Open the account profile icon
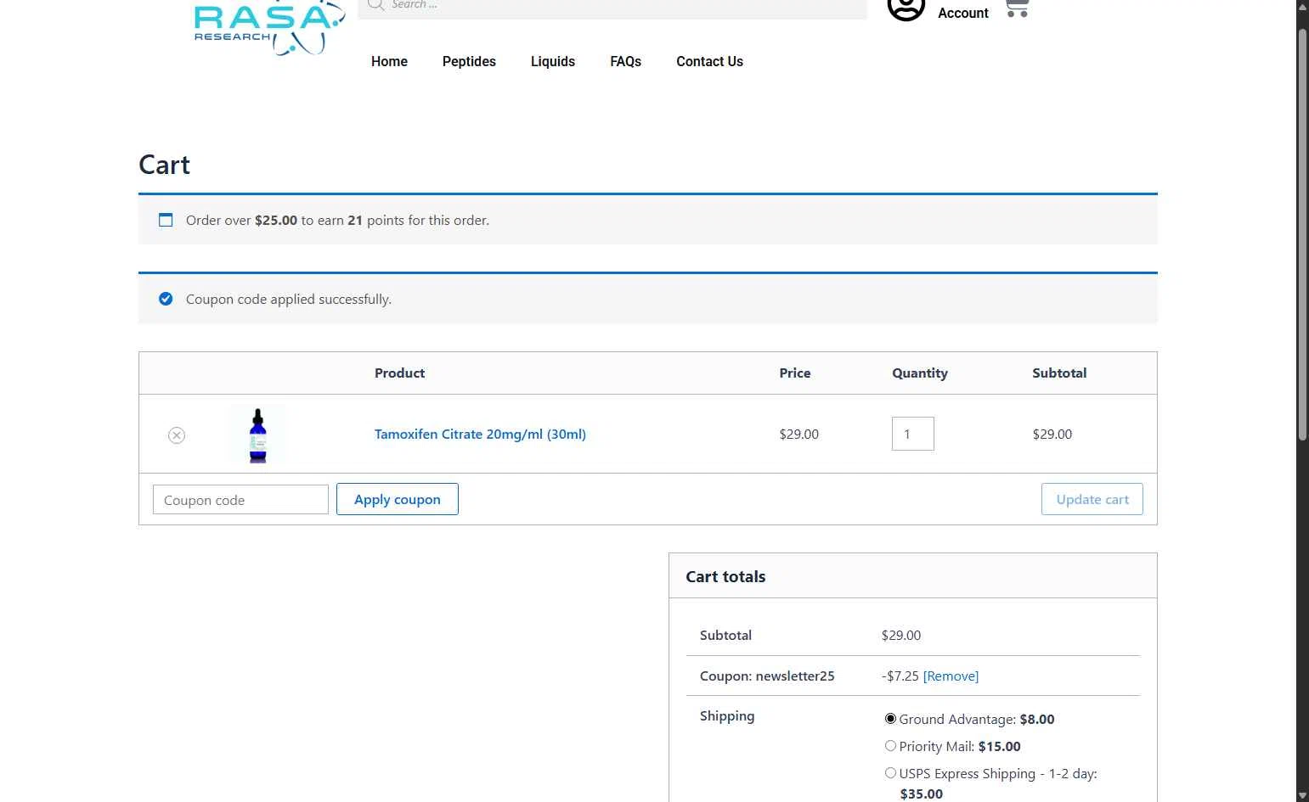 (906, 8)
